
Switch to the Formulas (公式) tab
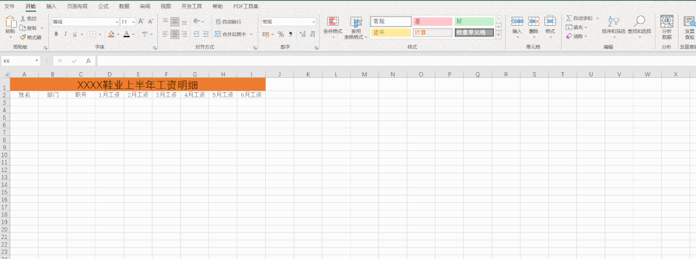point(103,6)
